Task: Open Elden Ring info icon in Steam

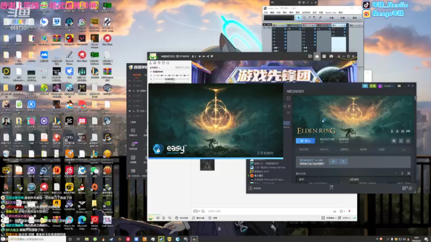Action: (x=401, y=141)
